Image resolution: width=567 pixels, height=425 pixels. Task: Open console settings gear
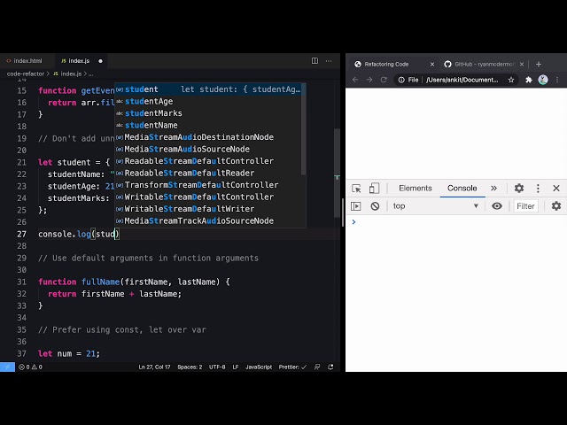[x=556, y=206]
